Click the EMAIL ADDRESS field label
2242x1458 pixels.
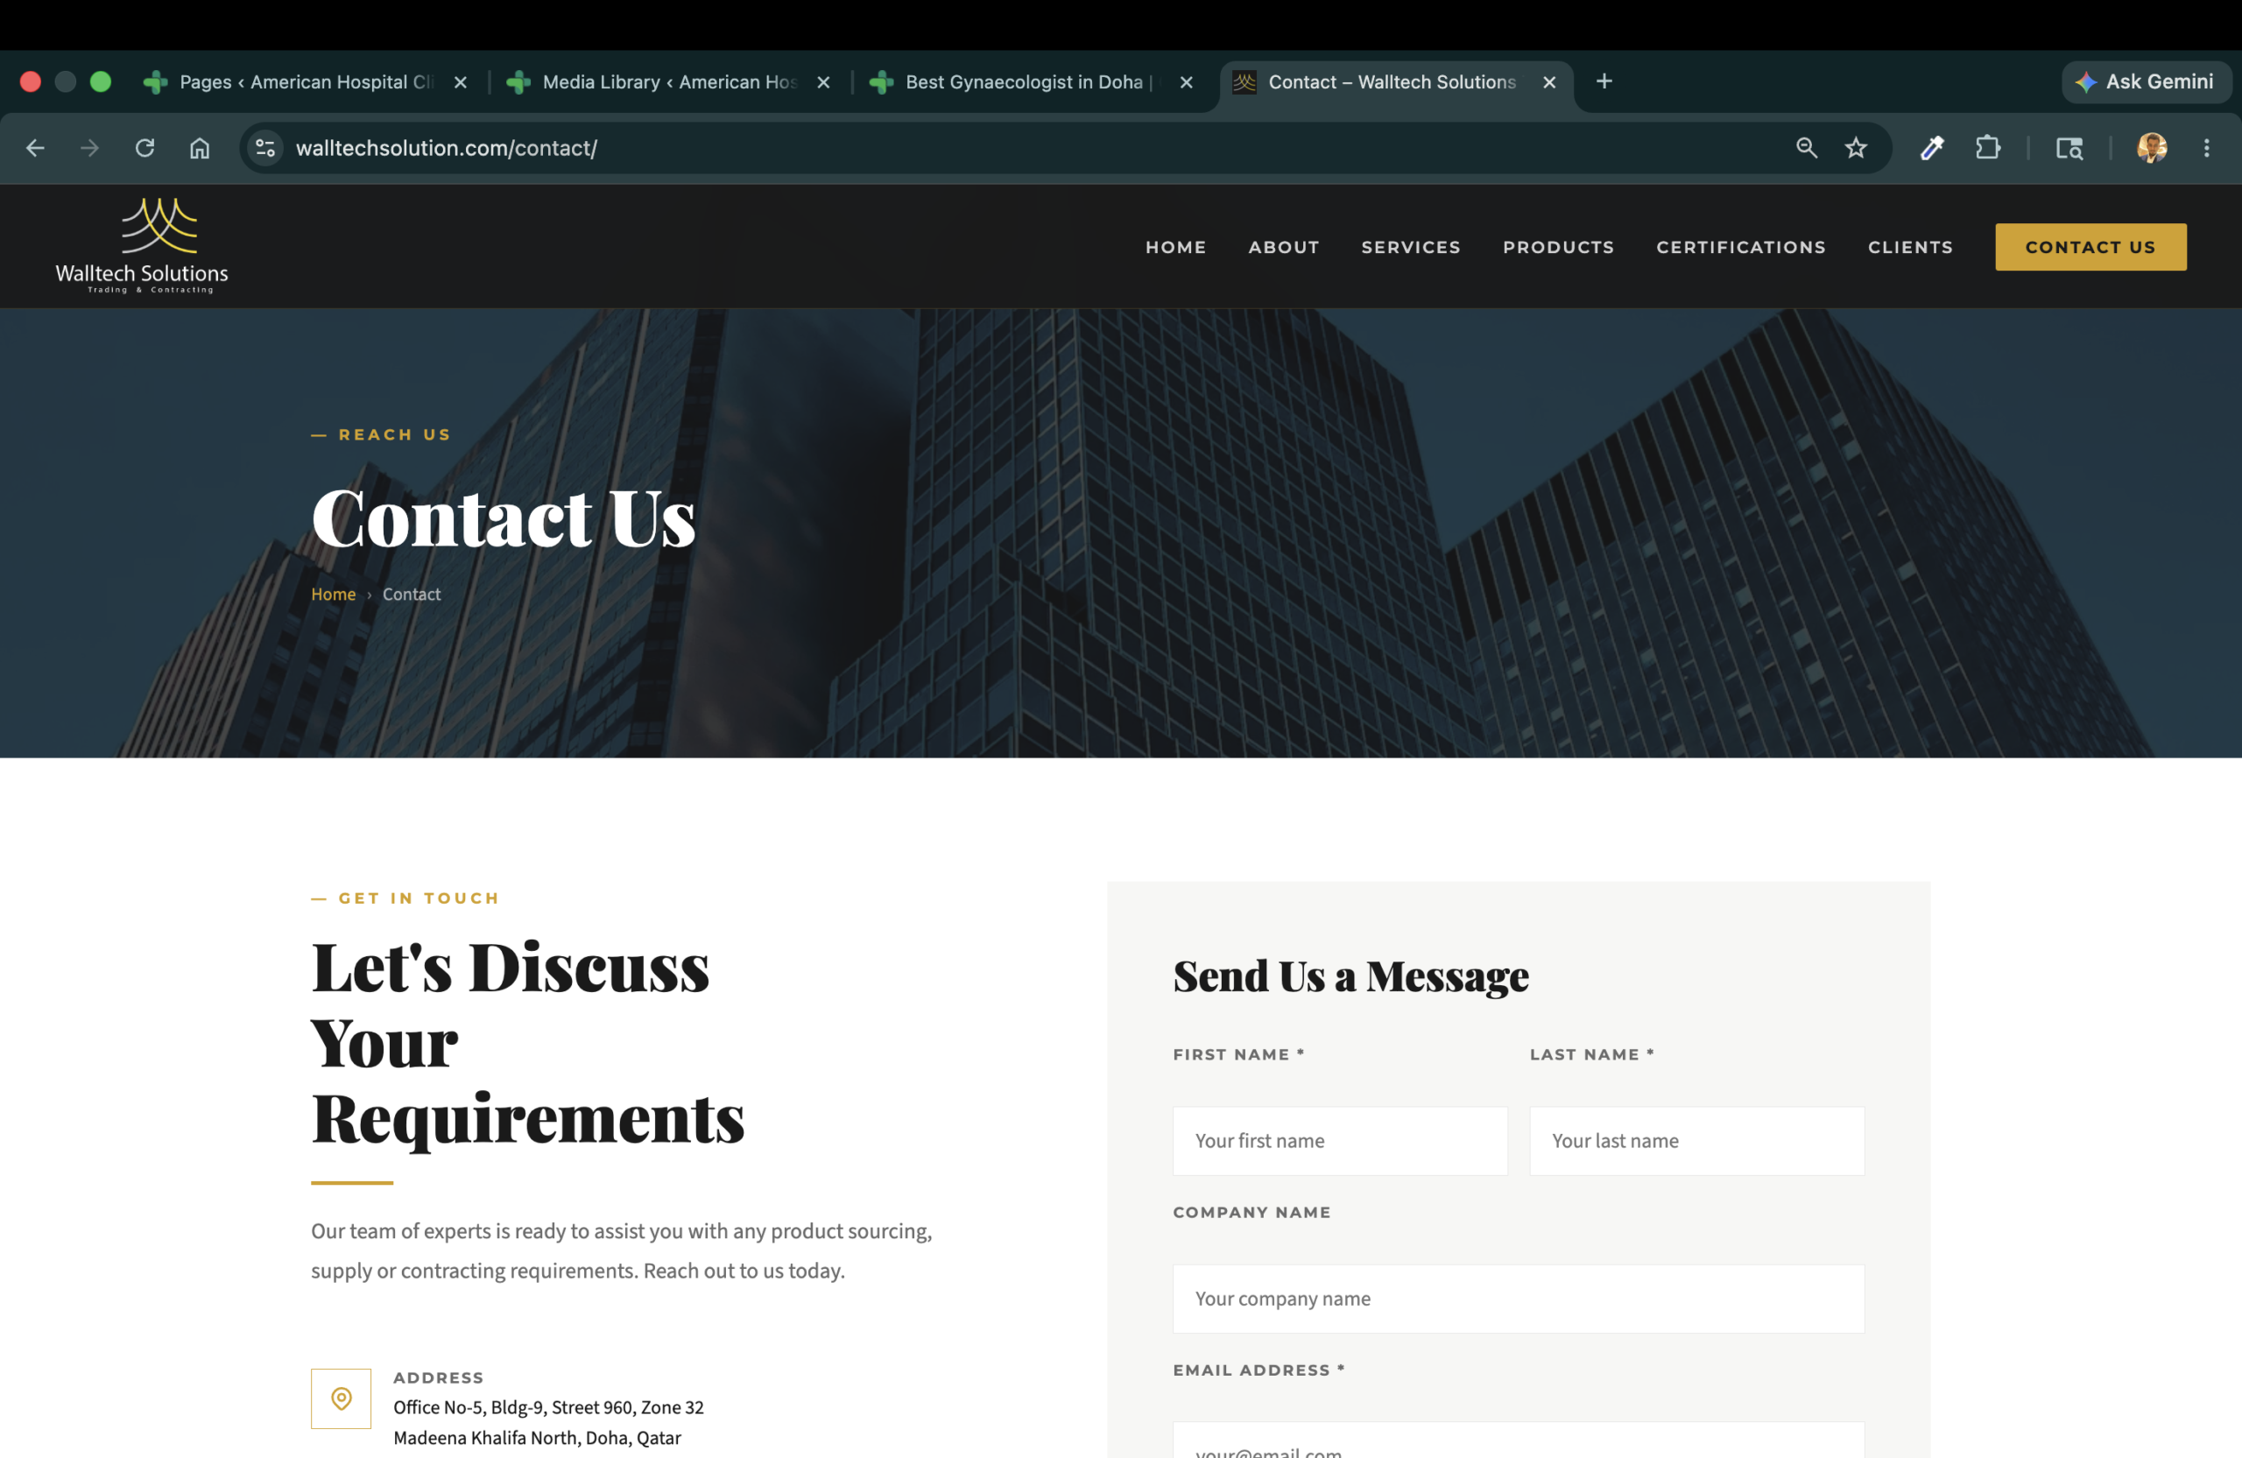pyautogui.click(x=1258, y=1370)
